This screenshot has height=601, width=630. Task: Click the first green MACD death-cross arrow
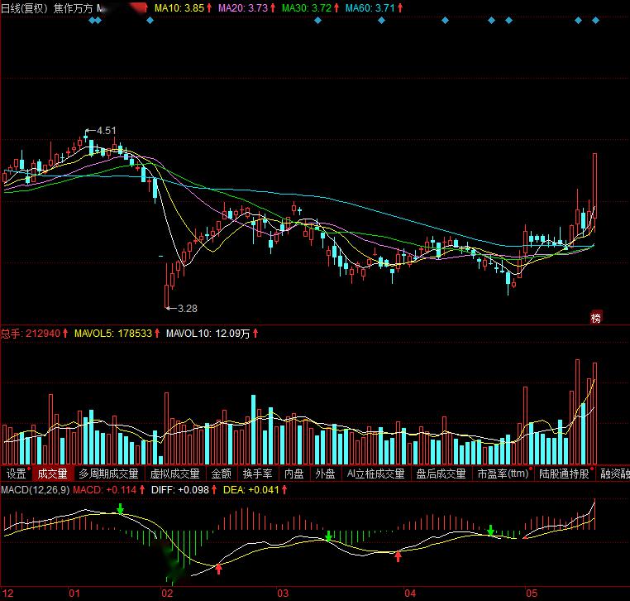[121, 508]
